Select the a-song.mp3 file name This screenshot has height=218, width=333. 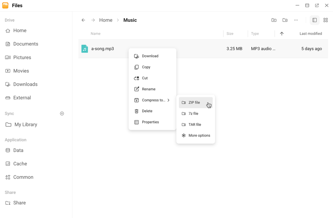click(102, 49)
